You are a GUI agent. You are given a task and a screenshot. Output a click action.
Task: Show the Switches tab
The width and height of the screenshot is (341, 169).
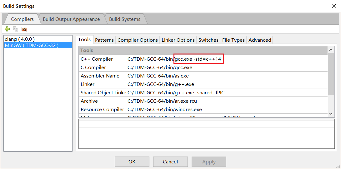208,40
